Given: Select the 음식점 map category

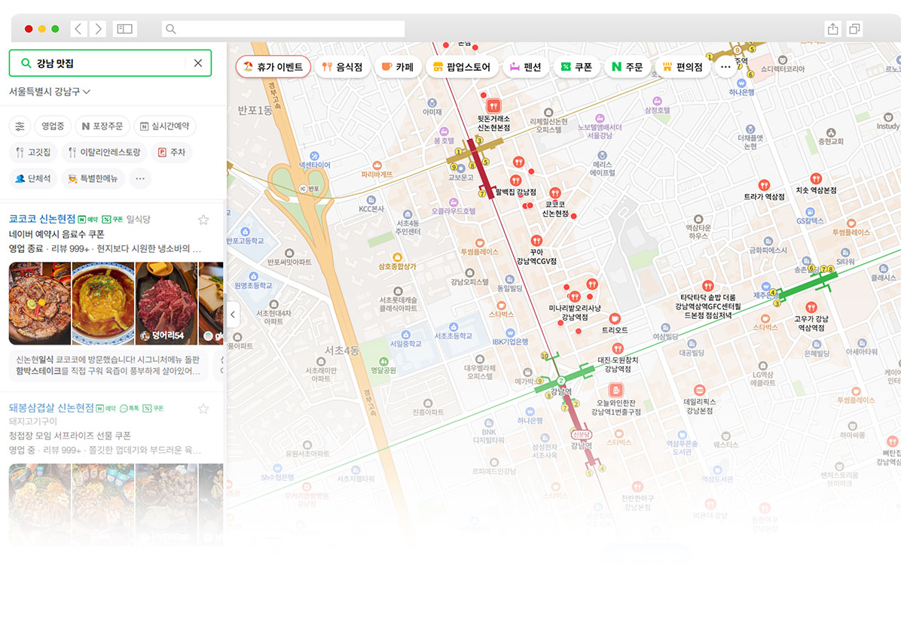Looking at the screenshot, I should point(343,67).
